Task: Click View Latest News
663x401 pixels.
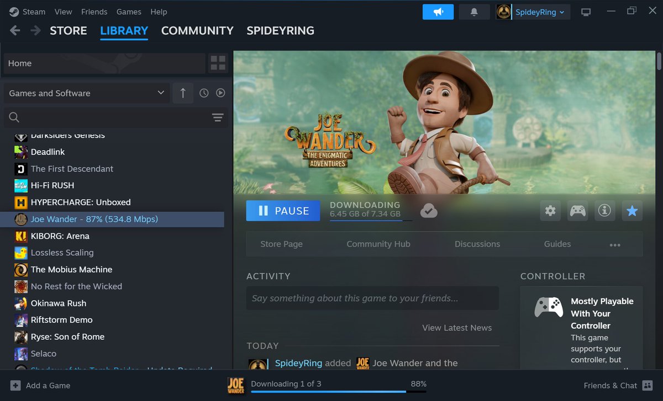Action: tap(457, 328)
